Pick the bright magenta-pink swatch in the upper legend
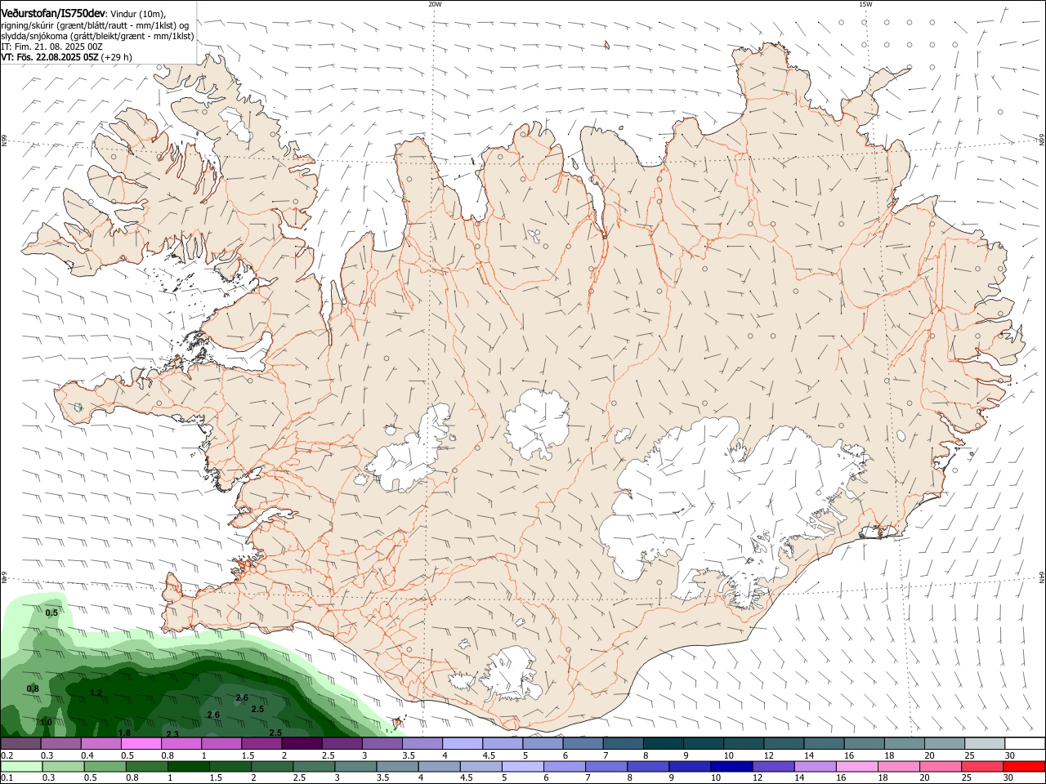 [141, 744]
